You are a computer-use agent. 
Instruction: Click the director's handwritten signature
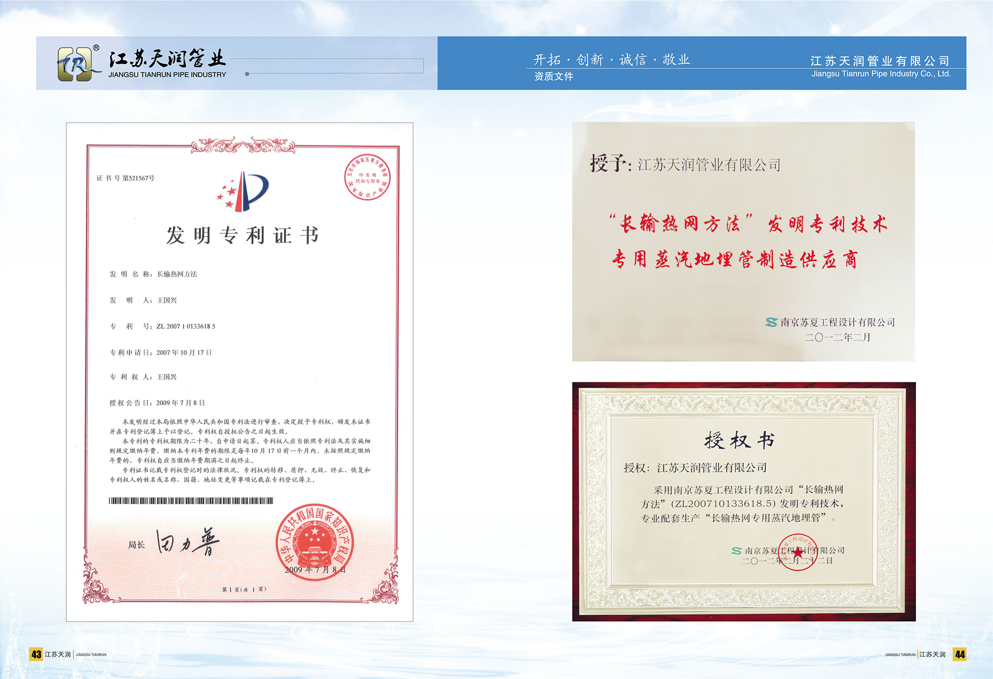coord(187,542)
